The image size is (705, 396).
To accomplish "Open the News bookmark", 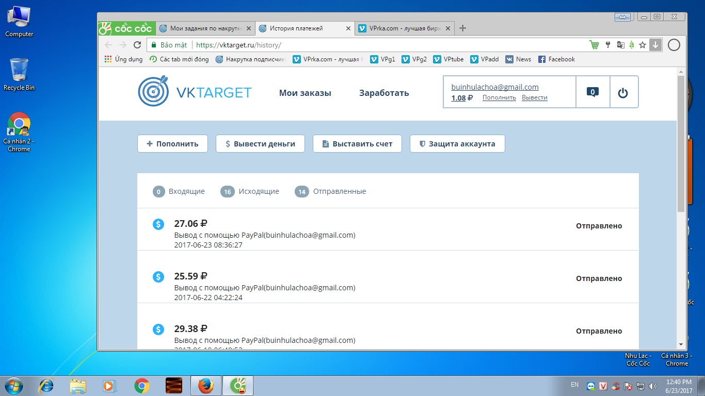I will point(518,59).
